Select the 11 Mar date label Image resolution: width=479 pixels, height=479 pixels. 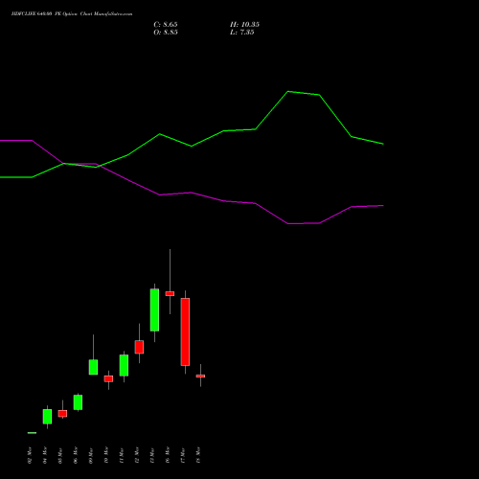tap(122, 455)
